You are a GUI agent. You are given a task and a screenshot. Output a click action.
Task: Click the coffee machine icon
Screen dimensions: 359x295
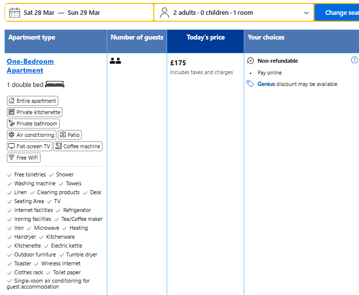pyautogui.click(x=59, y=146)
